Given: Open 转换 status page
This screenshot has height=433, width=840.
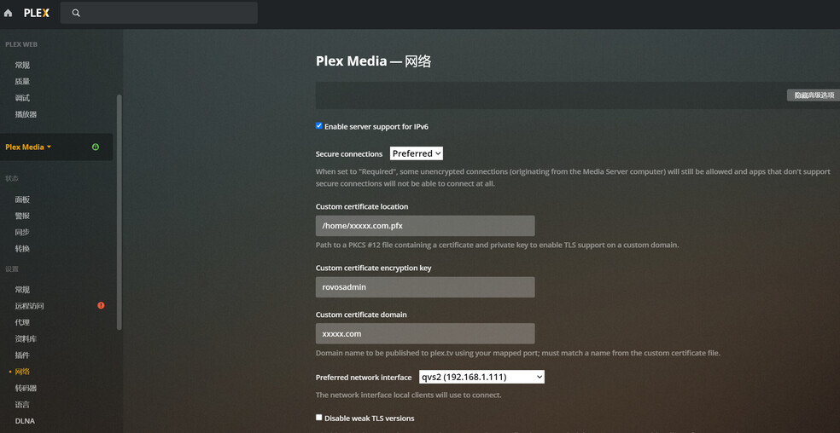Looking at the screenshot, I should (x=22, y=248).
